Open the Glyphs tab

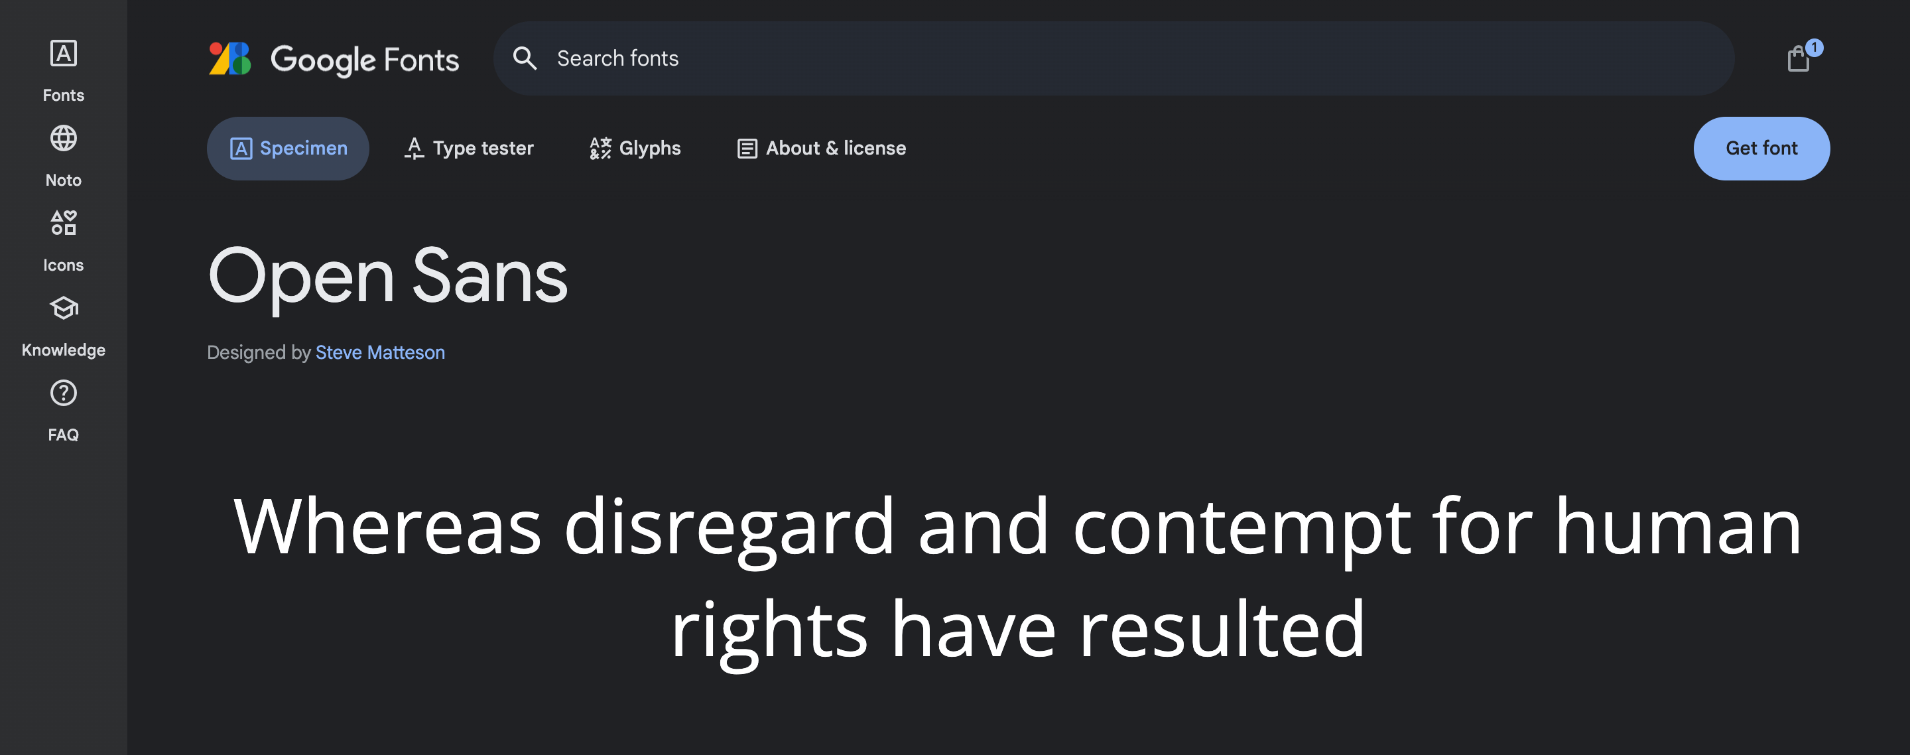(x=635, y=149)
